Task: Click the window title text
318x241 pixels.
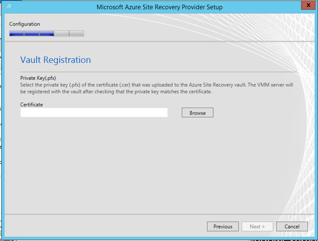Action: [159, 7]
